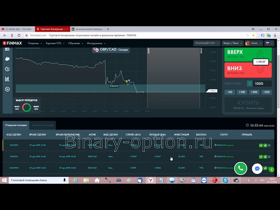Click the play video sidebar icon
The width and height of the screenshot is (280, 210).
[x=7, y=89]
